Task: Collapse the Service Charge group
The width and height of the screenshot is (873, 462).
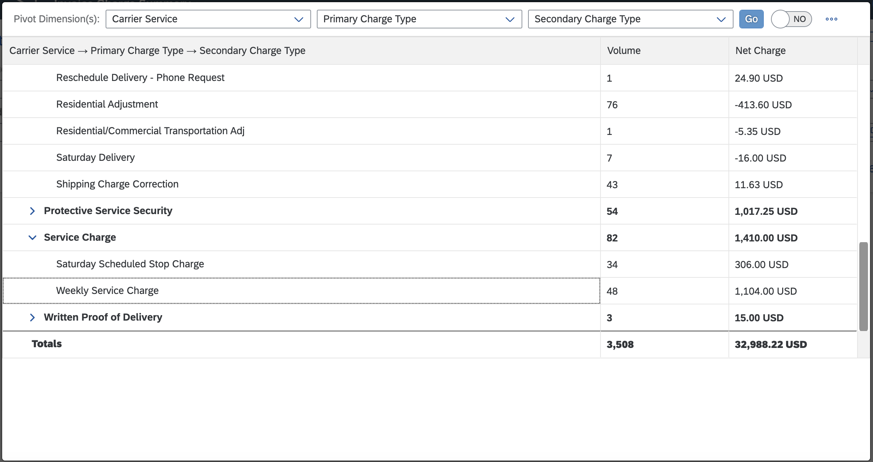Action: pyautogui.click(x=32, y=237)
